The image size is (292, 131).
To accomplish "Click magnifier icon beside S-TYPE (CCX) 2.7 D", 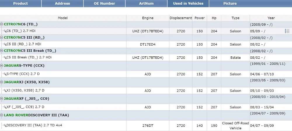I will coord(5,74).
